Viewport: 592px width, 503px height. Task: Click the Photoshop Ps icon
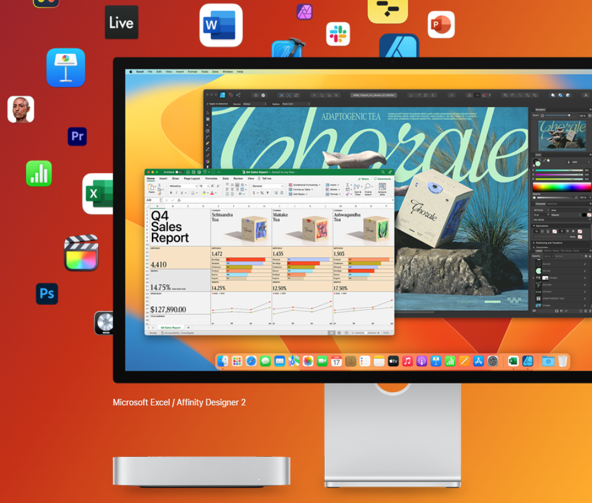[x=47, y=293]
